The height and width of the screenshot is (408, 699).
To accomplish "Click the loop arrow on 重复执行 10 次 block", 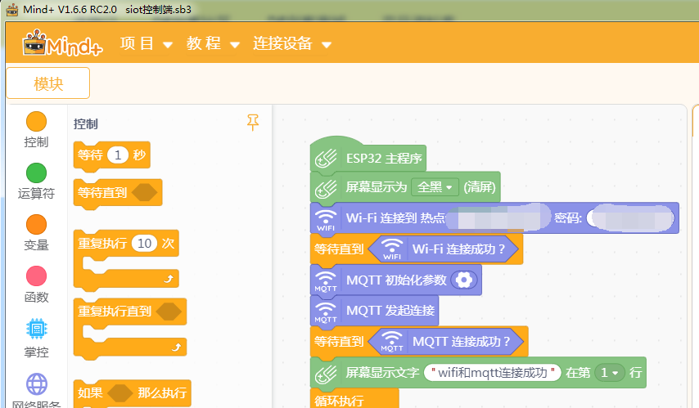I will pyautogui.click(x=168, y=279).
